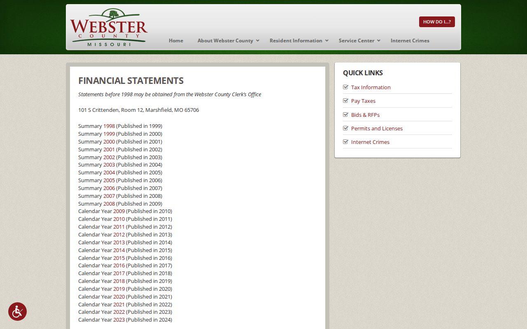Viewport: 527px width, 329px height.
Task: Open Calendar Year 2021 statement
Action: click(119, 304)
